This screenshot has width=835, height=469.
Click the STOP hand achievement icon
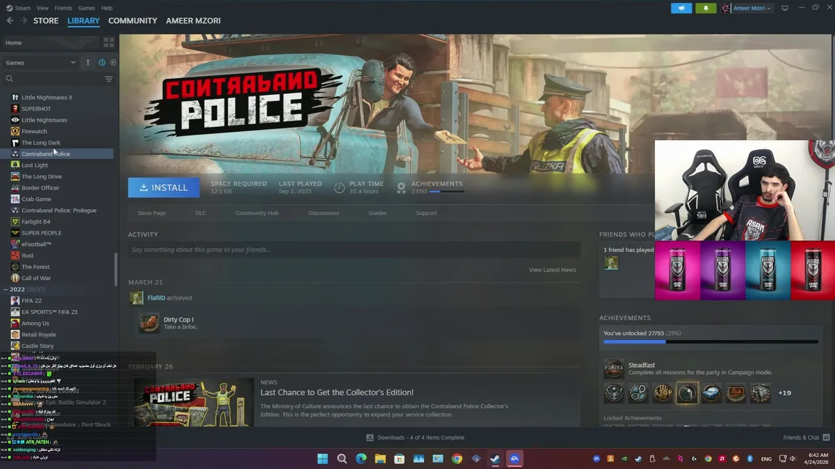click(663, 393)
